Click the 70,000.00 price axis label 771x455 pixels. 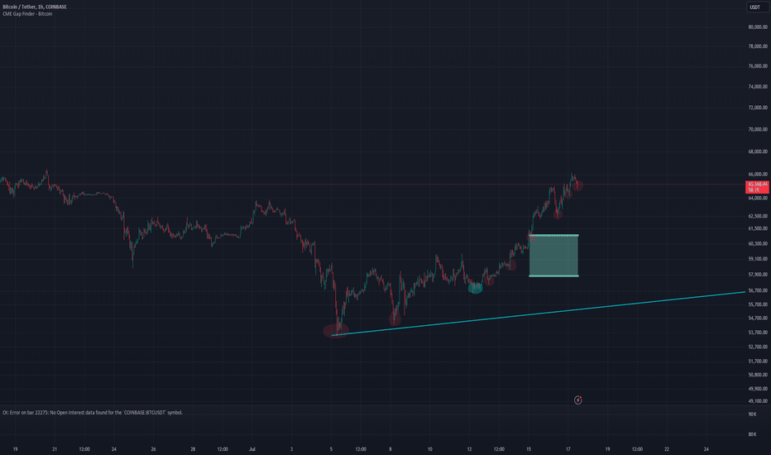point(758,129)
